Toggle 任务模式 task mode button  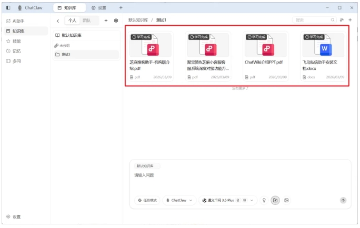click(x=147, y=200)
